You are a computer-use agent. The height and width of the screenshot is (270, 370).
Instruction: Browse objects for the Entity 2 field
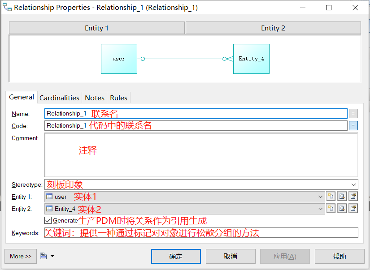click(342, 209)
